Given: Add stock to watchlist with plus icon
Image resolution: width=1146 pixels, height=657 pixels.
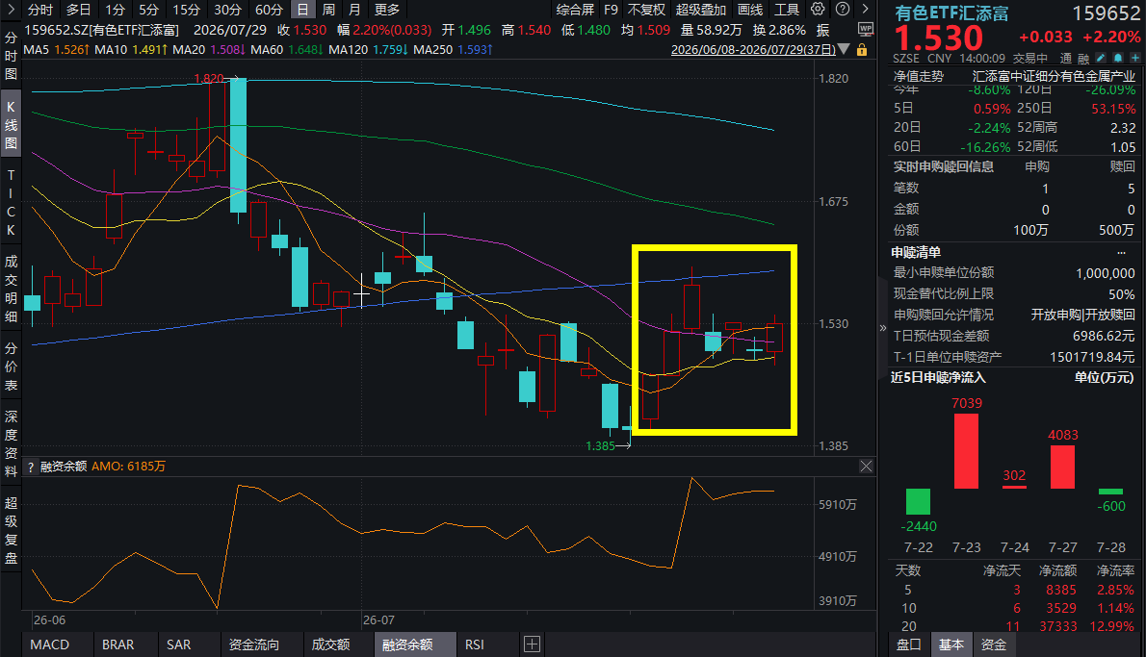Looking at the screenshot, I should click(x=1134, y=58).
